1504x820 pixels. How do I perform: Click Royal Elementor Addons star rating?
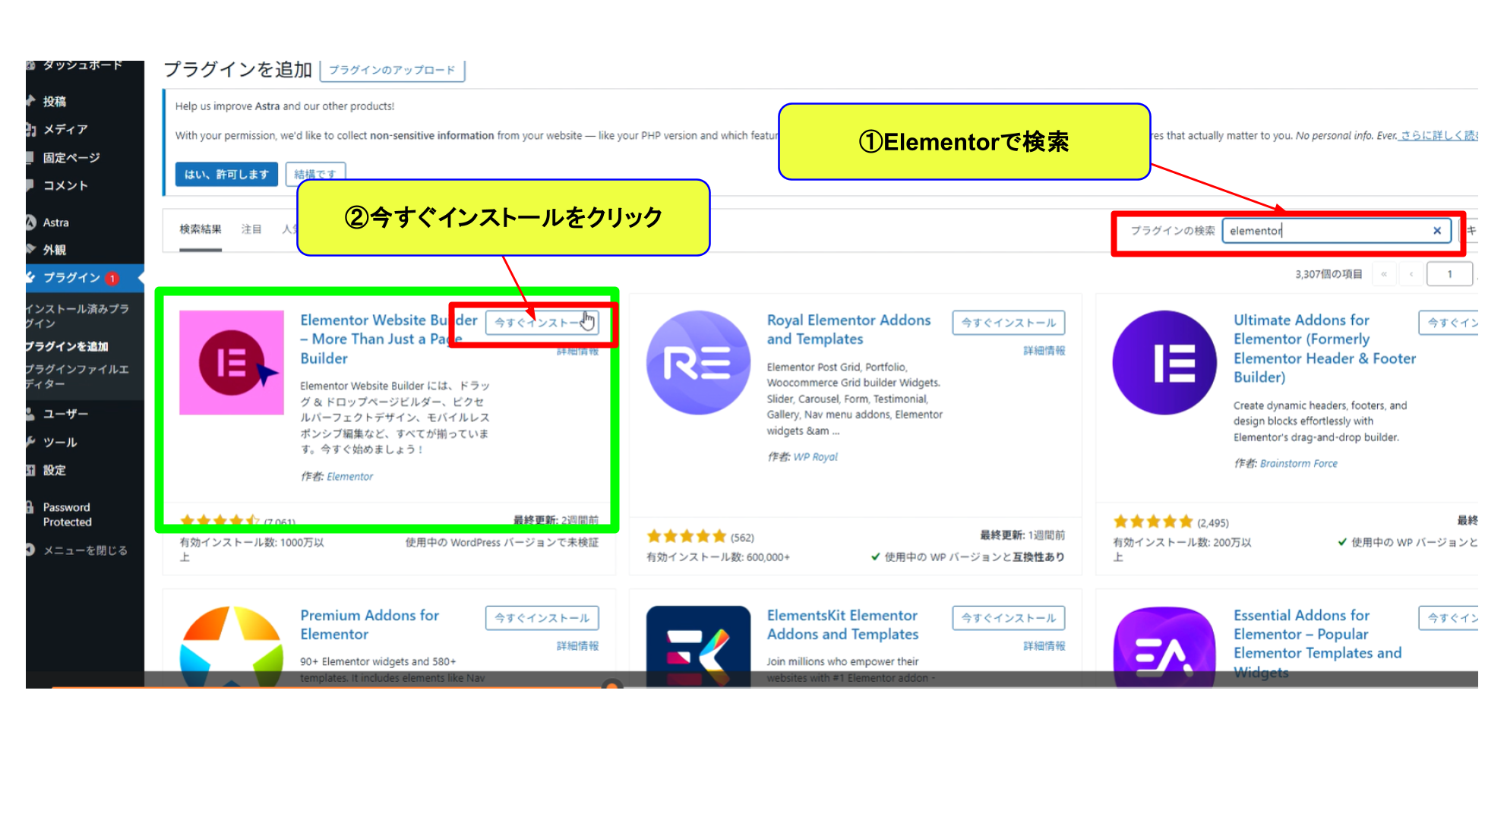[x=687, y=537]
